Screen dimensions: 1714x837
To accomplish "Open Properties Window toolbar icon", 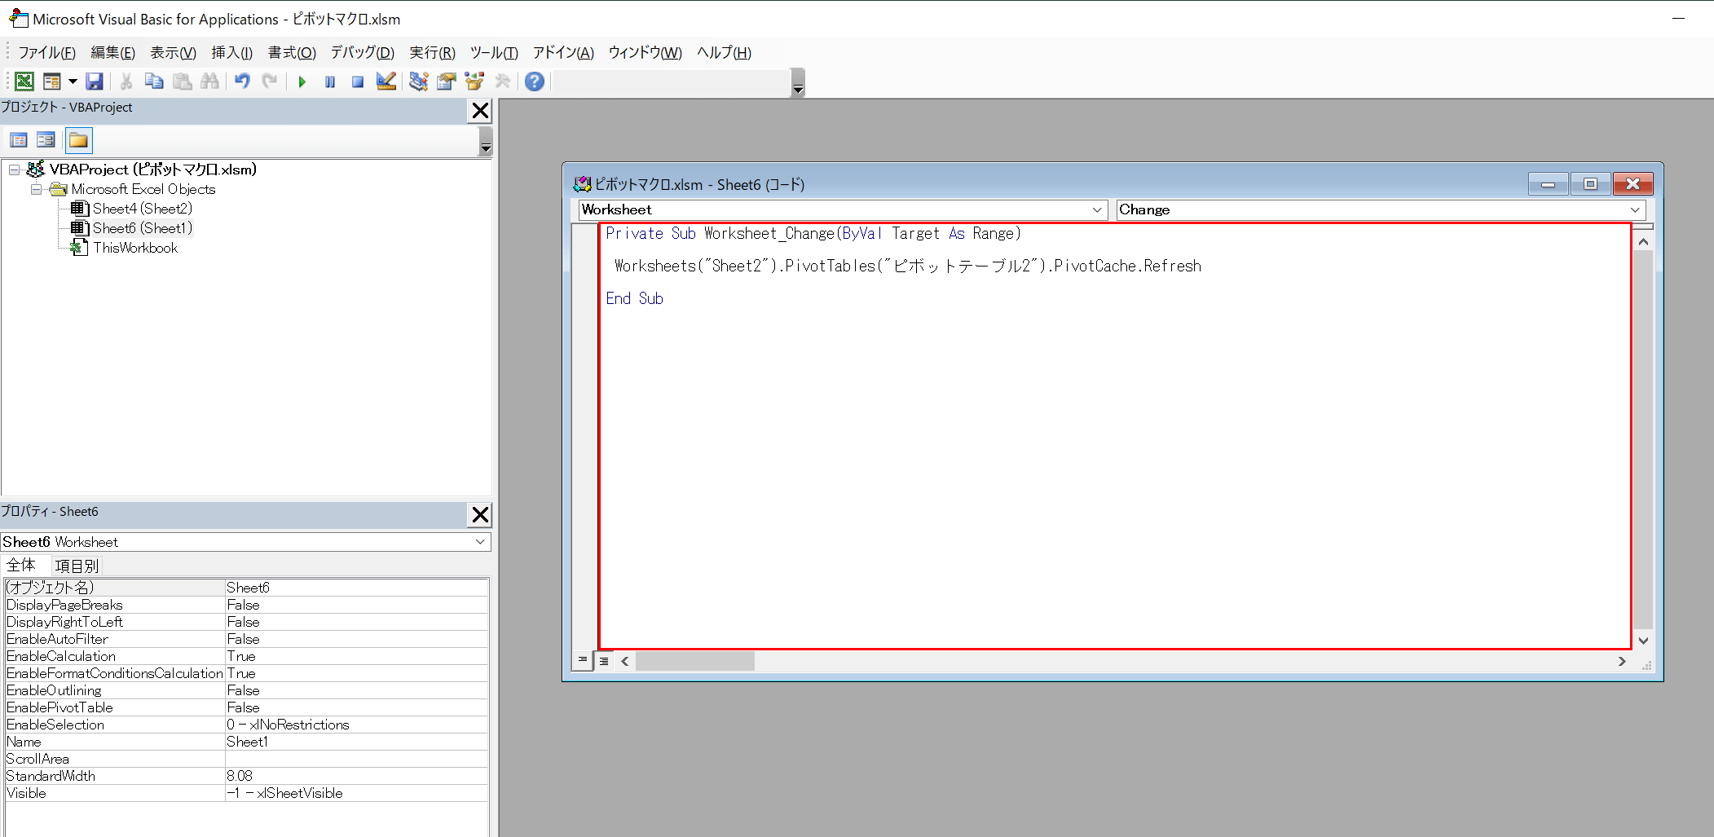I will point(447,81).
